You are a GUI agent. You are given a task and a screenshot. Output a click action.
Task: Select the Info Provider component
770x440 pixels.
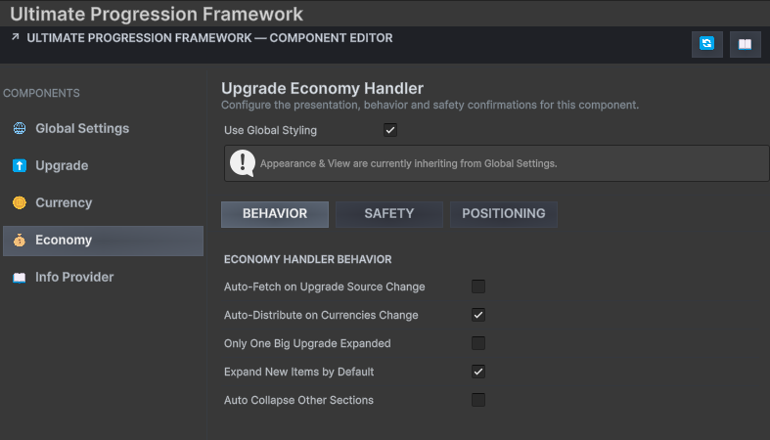103,278
